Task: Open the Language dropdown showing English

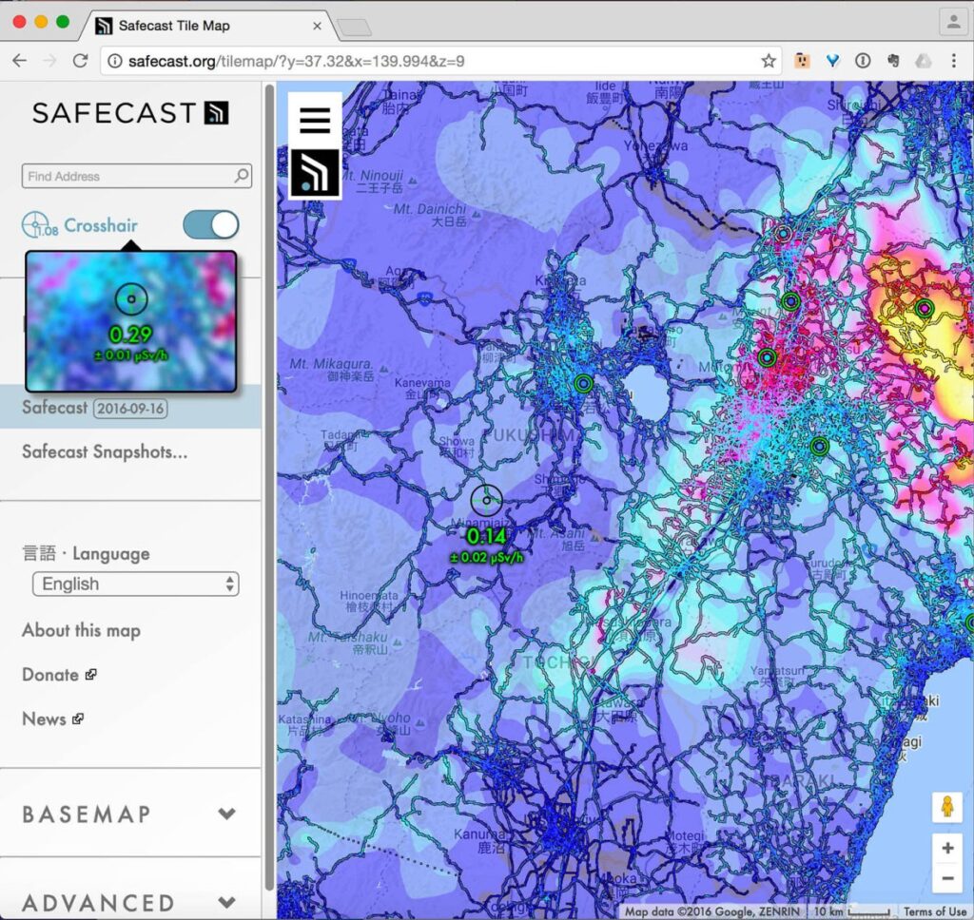Action: coord(135,584)
